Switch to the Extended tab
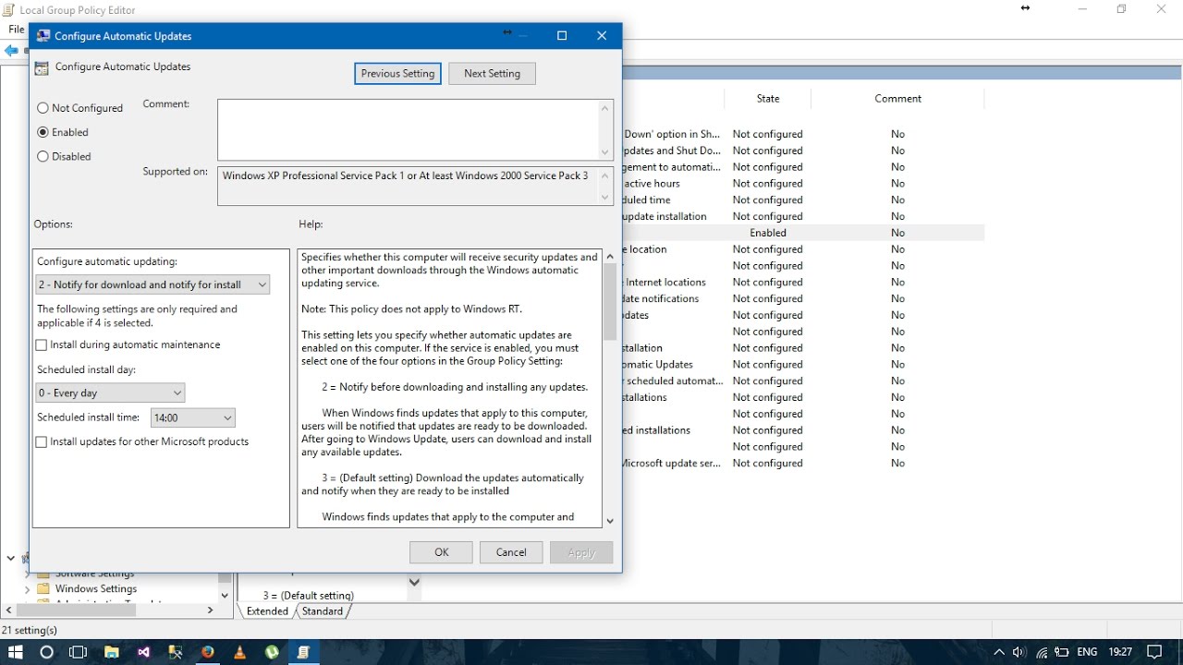 [267, 611]
